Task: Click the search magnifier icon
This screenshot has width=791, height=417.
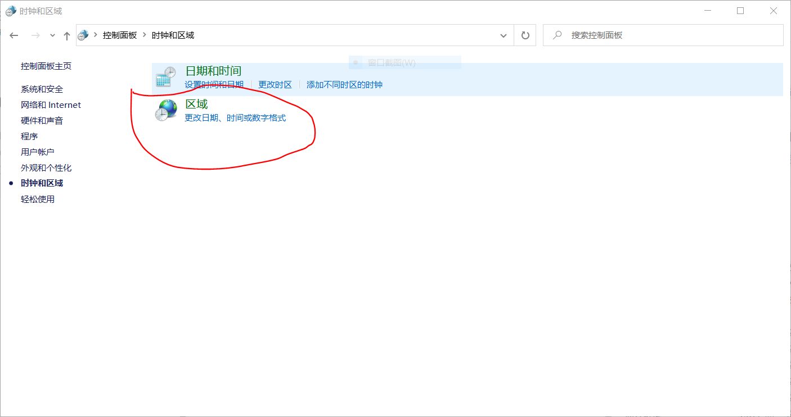Action: (558, 35)
